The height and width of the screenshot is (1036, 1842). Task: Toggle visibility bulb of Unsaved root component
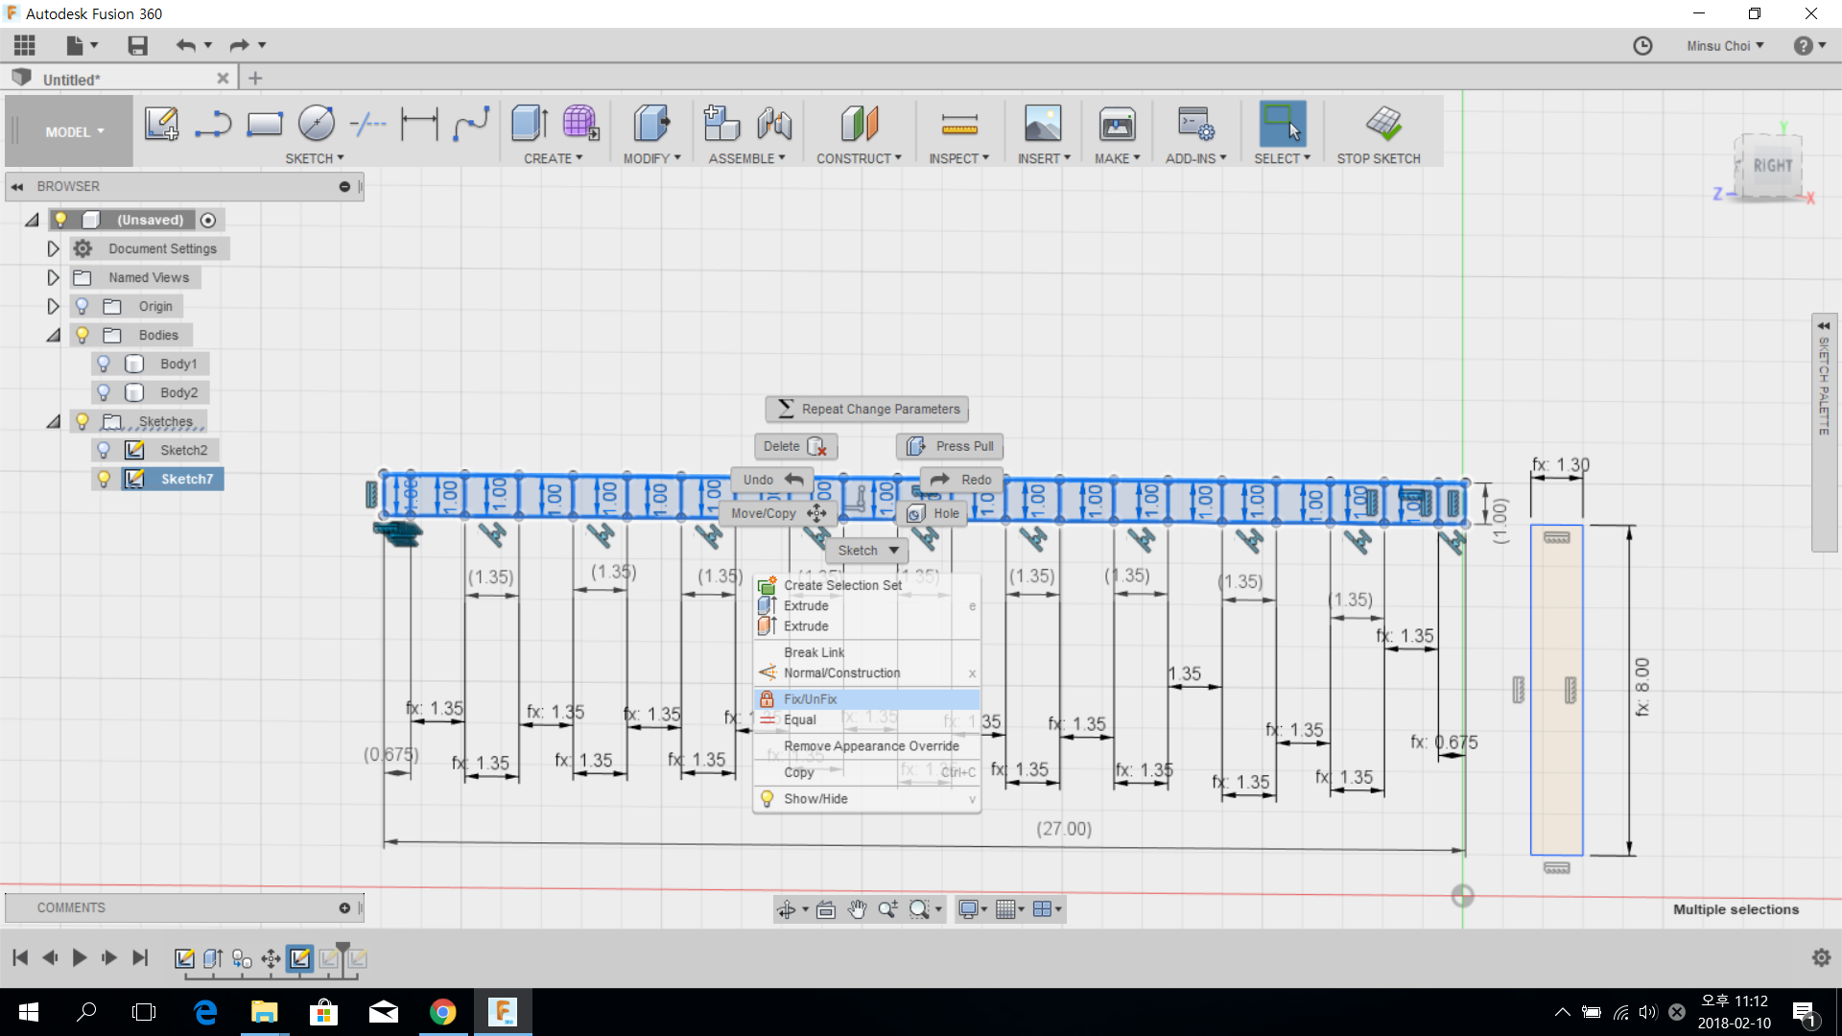click(x=60, y=220)
